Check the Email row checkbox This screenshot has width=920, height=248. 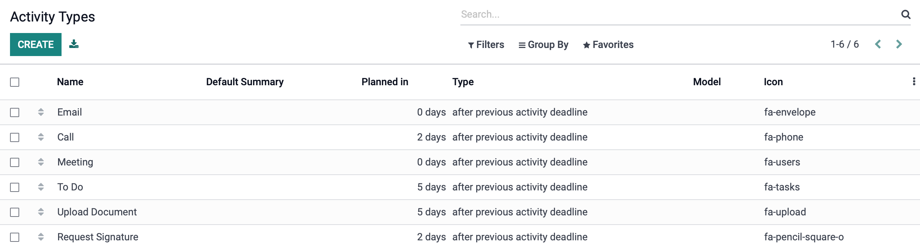click(x=15, y=112)
